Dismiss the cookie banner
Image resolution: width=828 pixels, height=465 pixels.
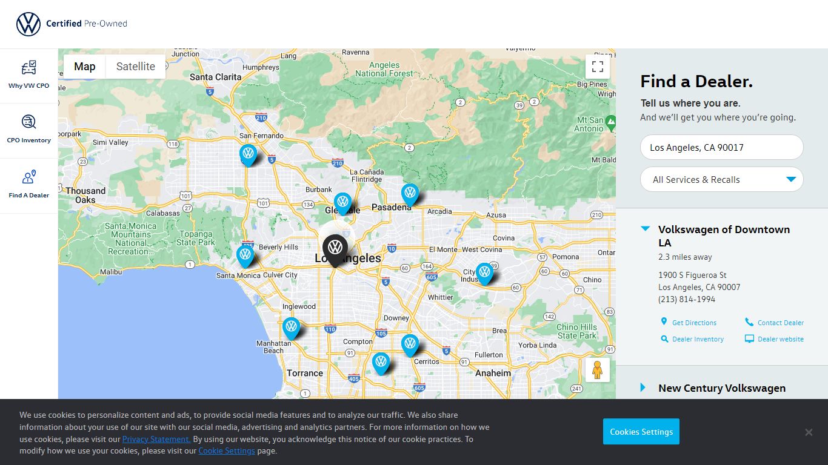(x=808, y=432)
